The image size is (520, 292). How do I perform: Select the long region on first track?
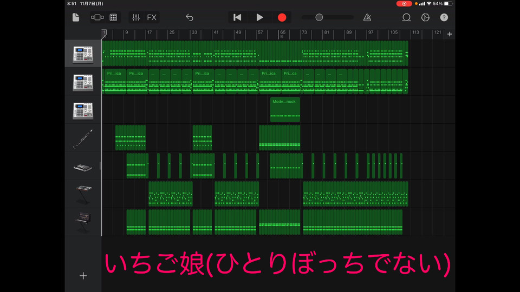(255, 54)
